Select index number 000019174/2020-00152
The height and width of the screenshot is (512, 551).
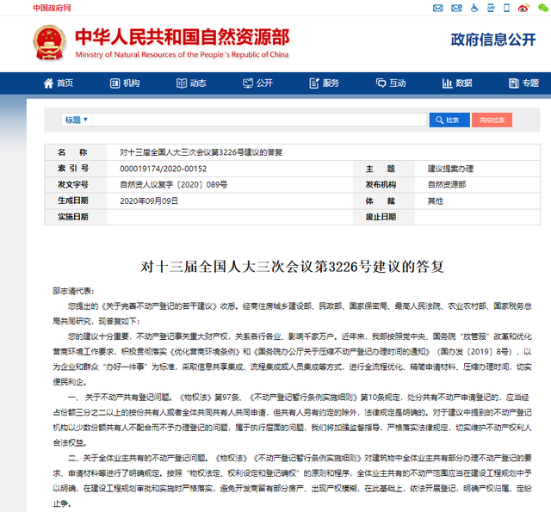164,169
